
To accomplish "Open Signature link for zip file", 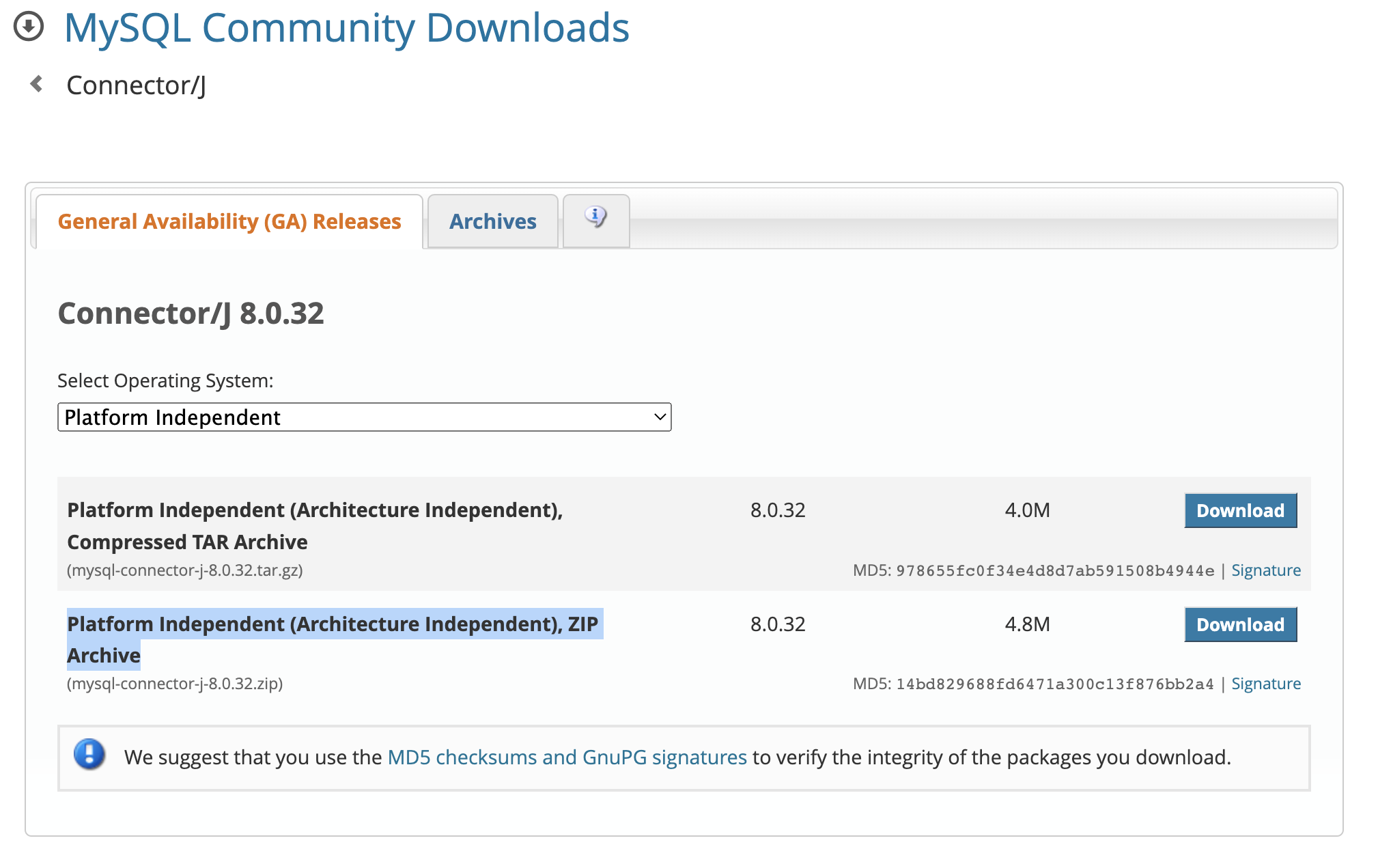I will pyautogui.click(x=1265, y=684).
